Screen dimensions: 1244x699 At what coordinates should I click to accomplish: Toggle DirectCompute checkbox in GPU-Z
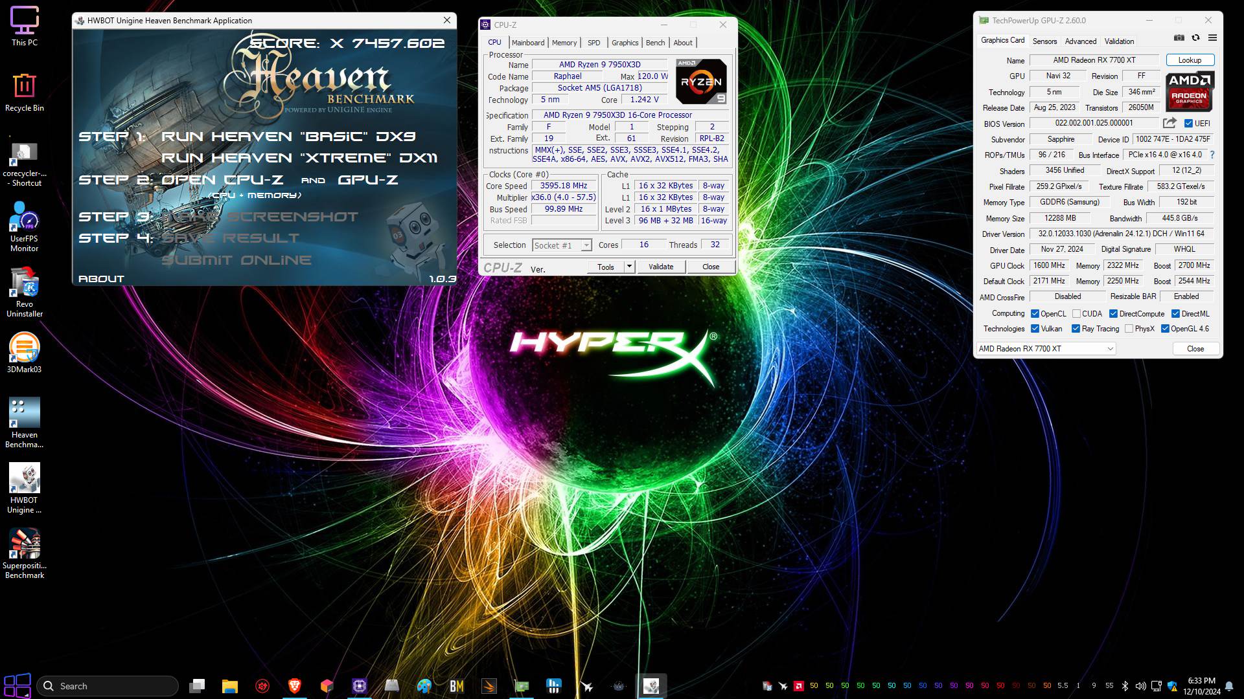click(x=1113, y=313)
